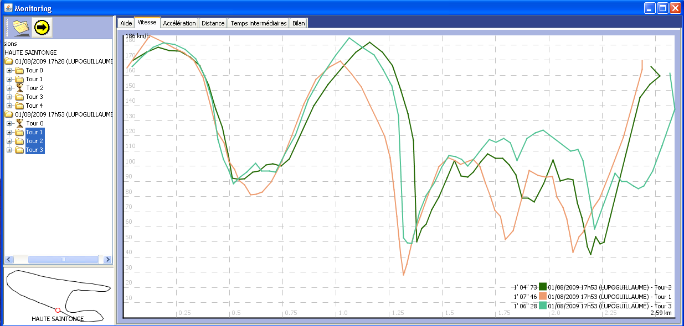Click the trophy icon beside Tour 2
Viewport: 684px width, 326px height.
click(19, 88)
